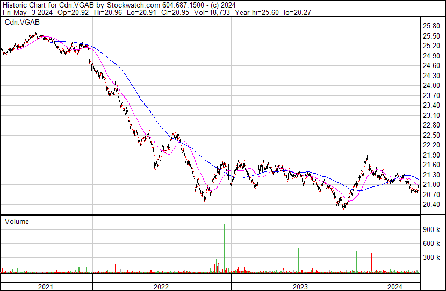Click the 21.60 price axis label
446x291 pixels.
pyautogui.click(x=431, y=165)
